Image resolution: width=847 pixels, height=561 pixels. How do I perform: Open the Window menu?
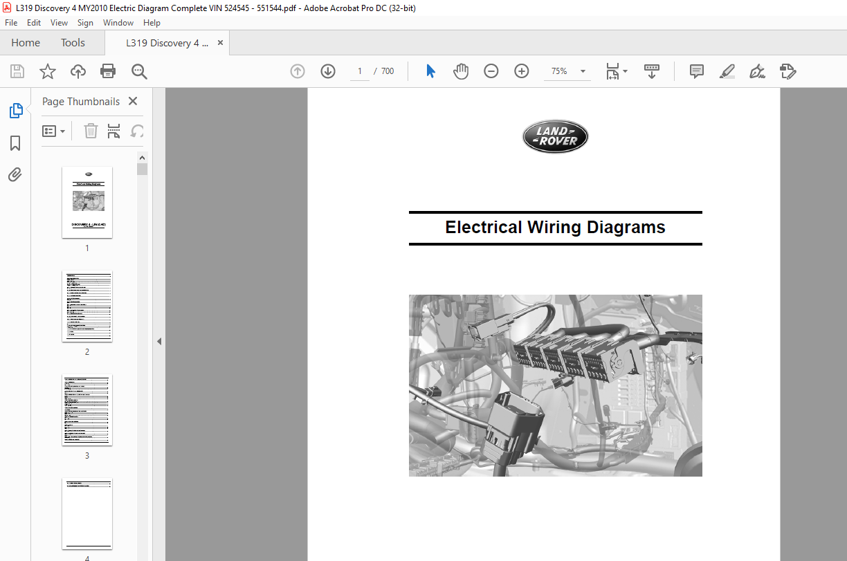(118, 23)
